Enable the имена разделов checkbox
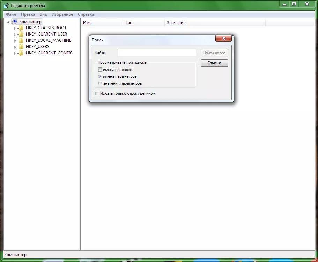 100,70
